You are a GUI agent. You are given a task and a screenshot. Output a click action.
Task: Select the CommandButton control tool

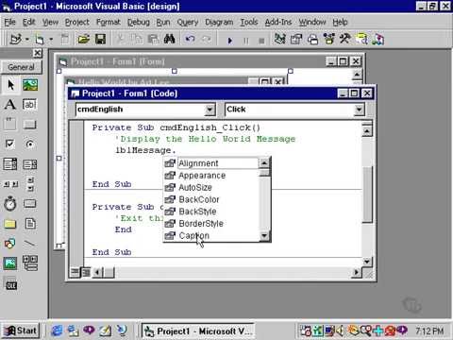[x=30, y=124]
